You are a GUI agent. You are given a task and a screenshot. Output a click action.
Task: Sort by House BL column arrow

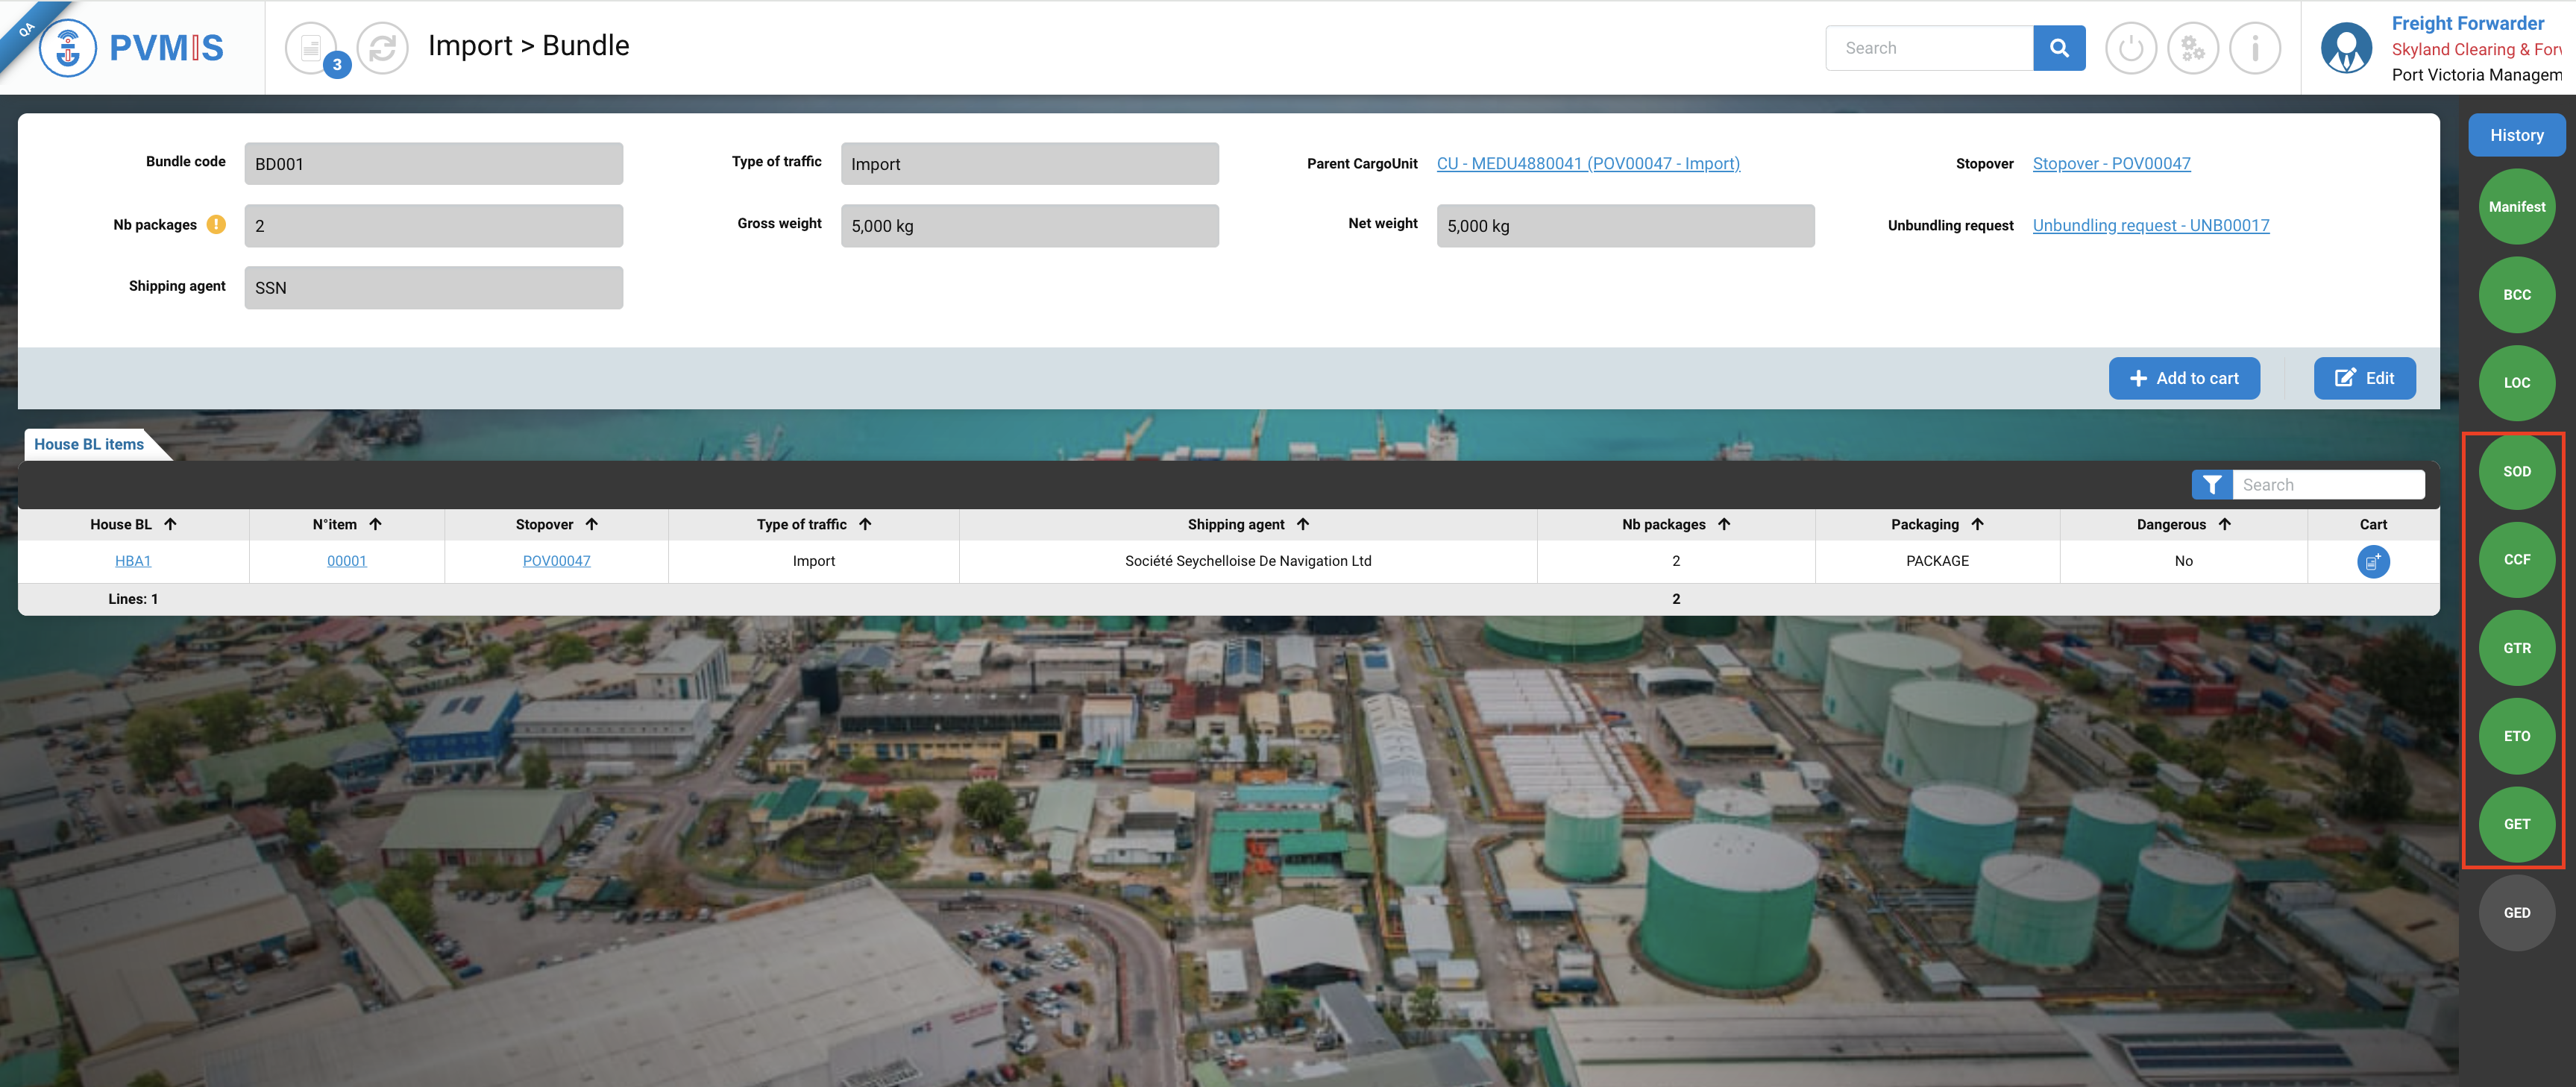coord(171,524)
